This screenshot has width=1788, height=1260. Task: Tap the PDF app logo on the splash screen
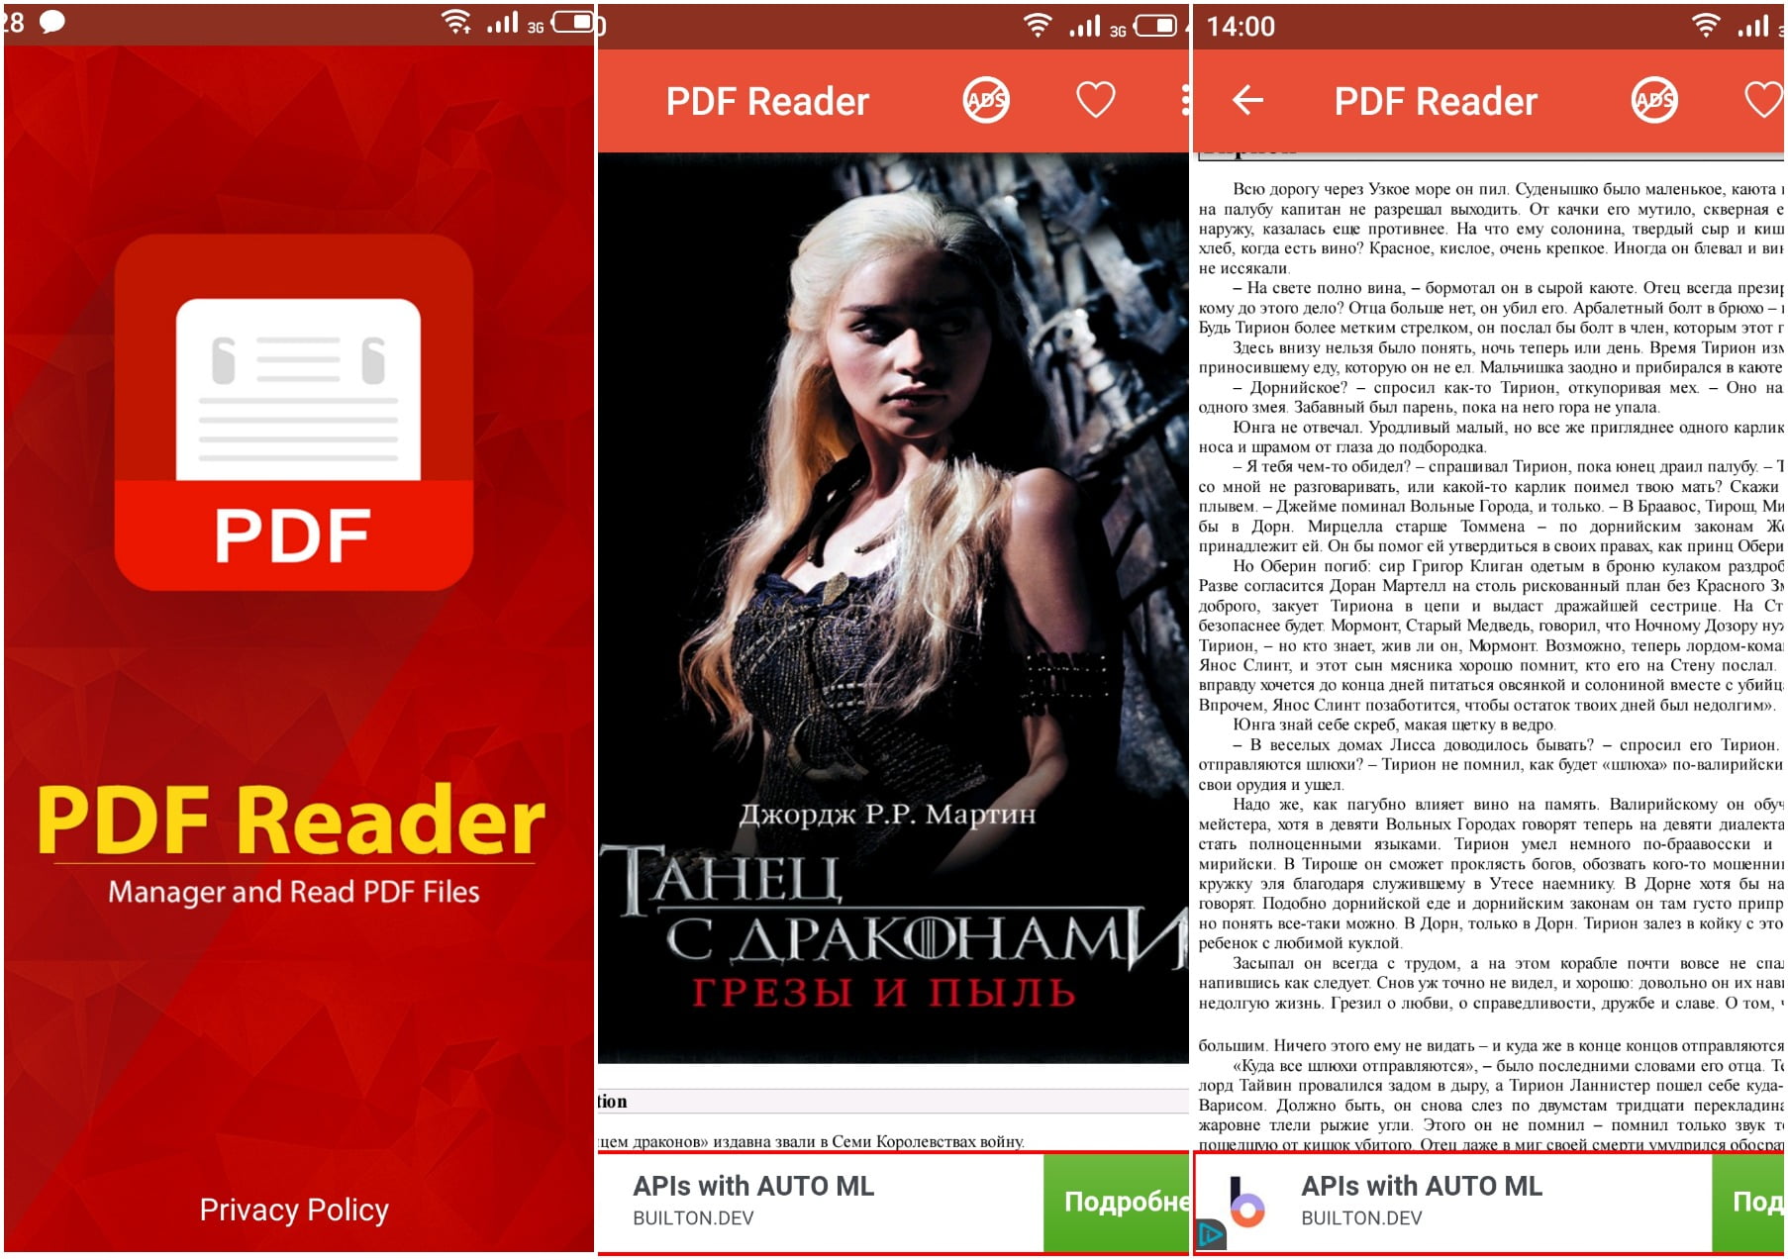(293, 412)
